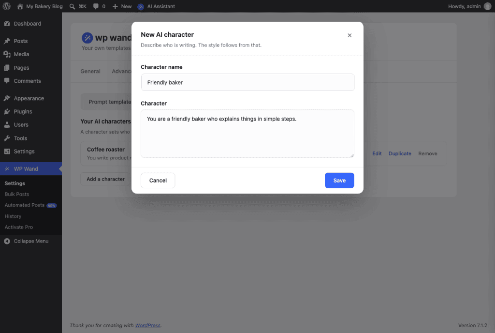Image resolution: width=495 pixels, height=333 pixels.
Task: Click the WordPress logo icon
Action: coord(7,6)
